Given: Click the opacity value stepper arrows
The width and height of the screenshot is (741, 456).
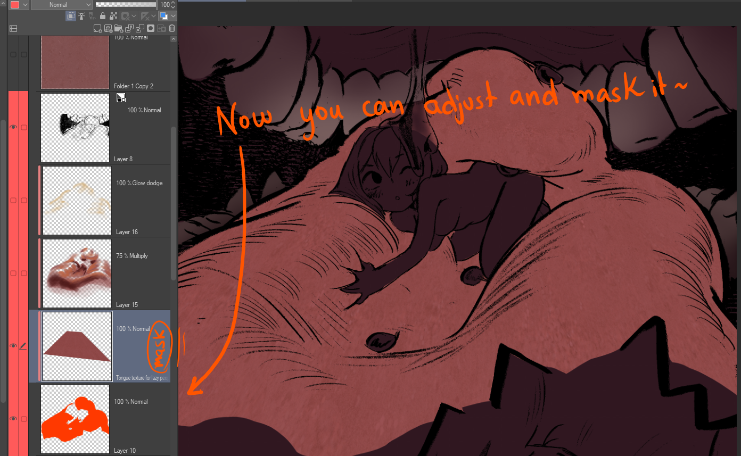Looking at the screenshot, I should pyautogui.click(x=174, y=5).
